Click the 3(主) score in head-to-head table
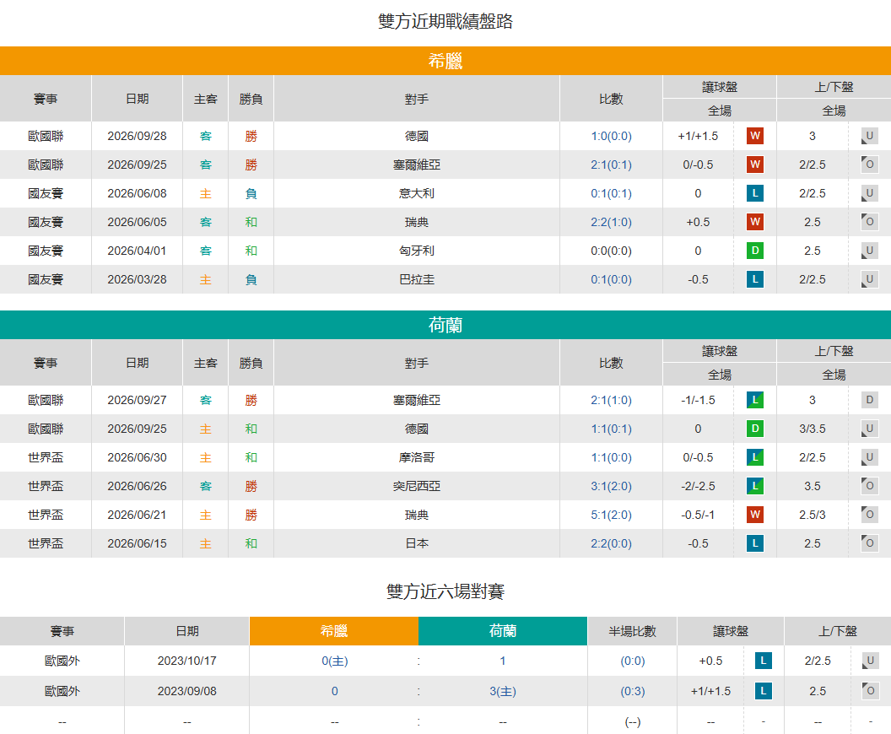This screenshot has width=891, height=734. click(503, 691)
